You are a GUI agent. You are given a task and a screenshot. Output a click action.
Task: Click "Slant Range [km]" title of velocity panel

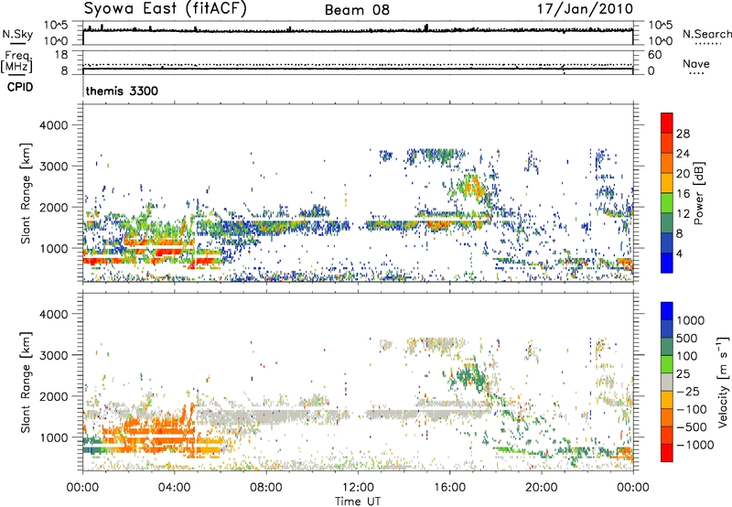(26, 383)
